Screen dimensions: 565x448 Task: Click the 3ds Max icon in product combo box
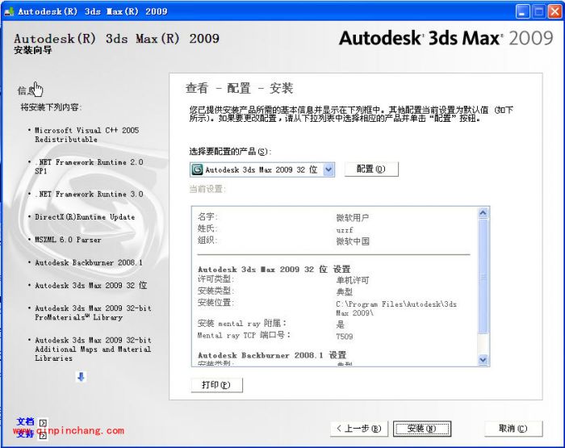[x=197, y=170]
